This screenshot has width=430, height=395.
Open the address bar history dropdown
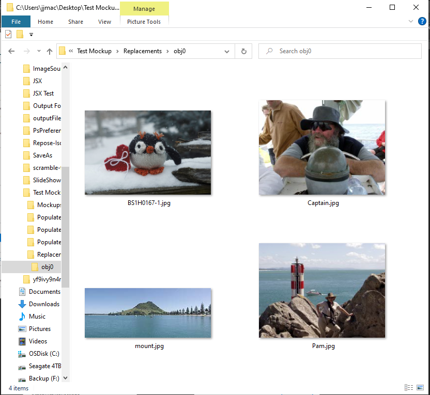pyautogui.click(x=226, y=51)
